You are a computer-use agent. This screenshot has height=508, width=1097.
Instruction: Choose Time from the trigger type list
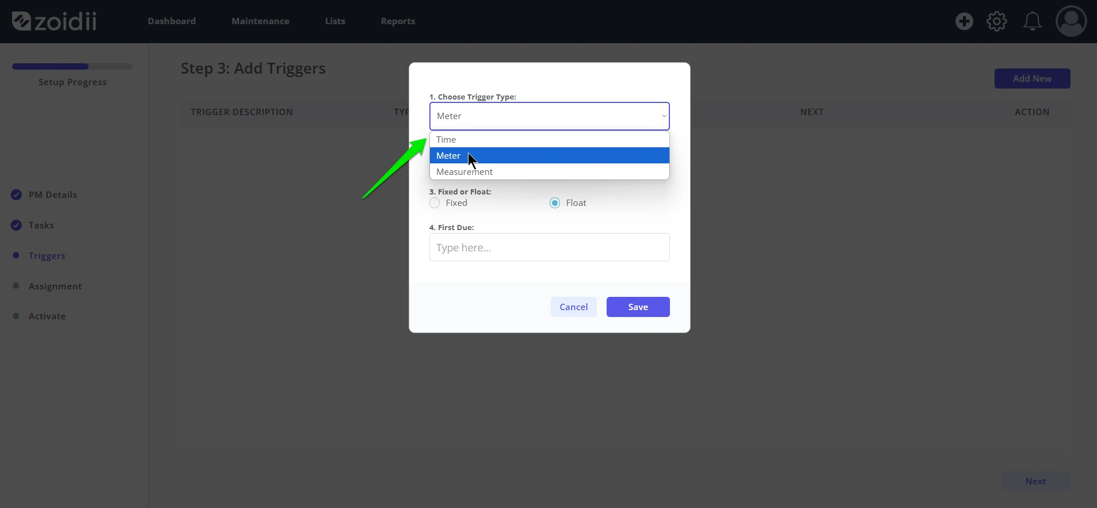(x=550, y=140)
